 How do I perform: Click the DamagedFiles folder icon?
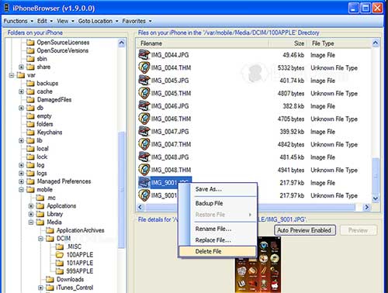pyautogui.click(x=30, y=99)
